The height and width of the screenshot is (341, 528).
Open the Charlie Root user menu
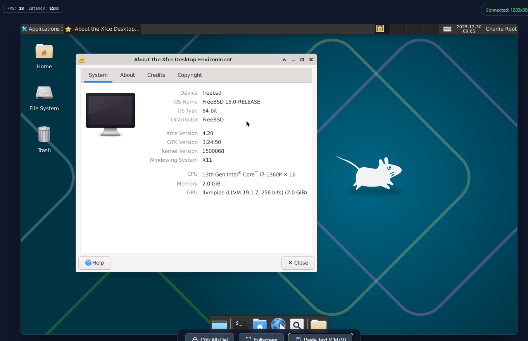[501, 29]
